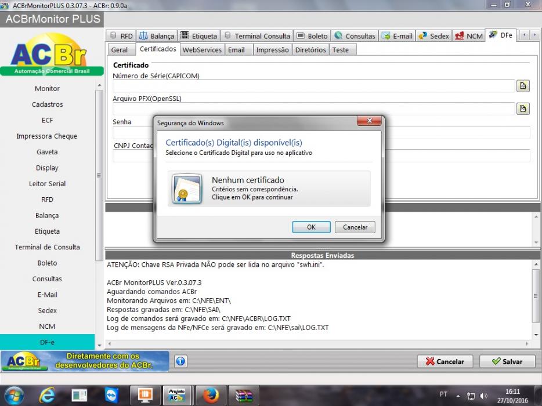Select the Terminal Consulta top tab
542x406 pixels.
point(257,36)
